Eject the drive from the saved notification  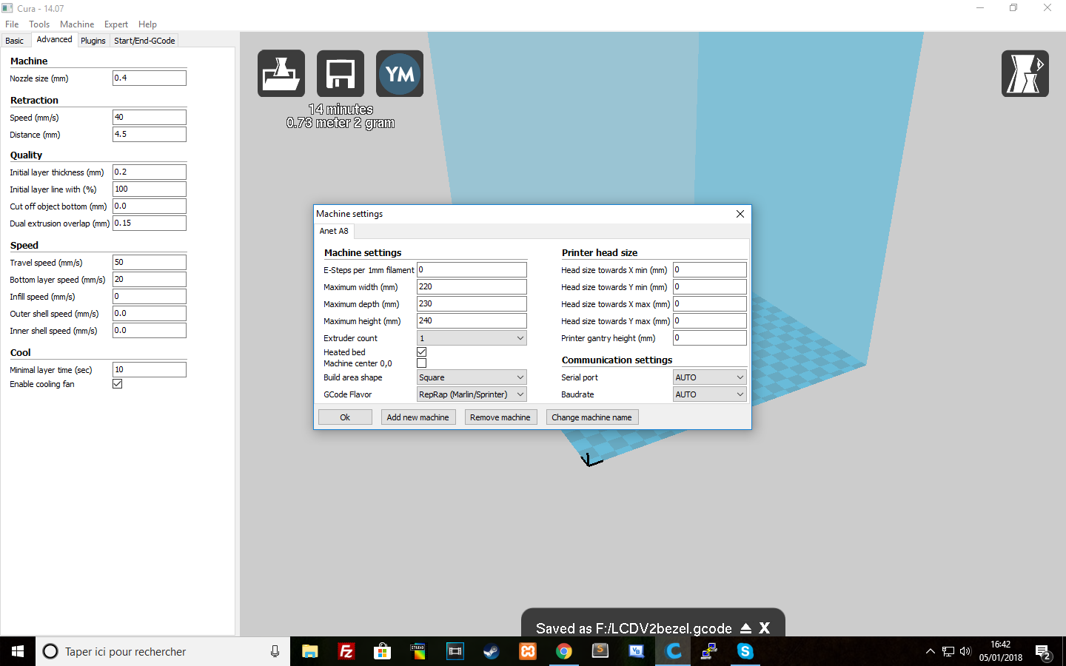[x=746, y=628]
